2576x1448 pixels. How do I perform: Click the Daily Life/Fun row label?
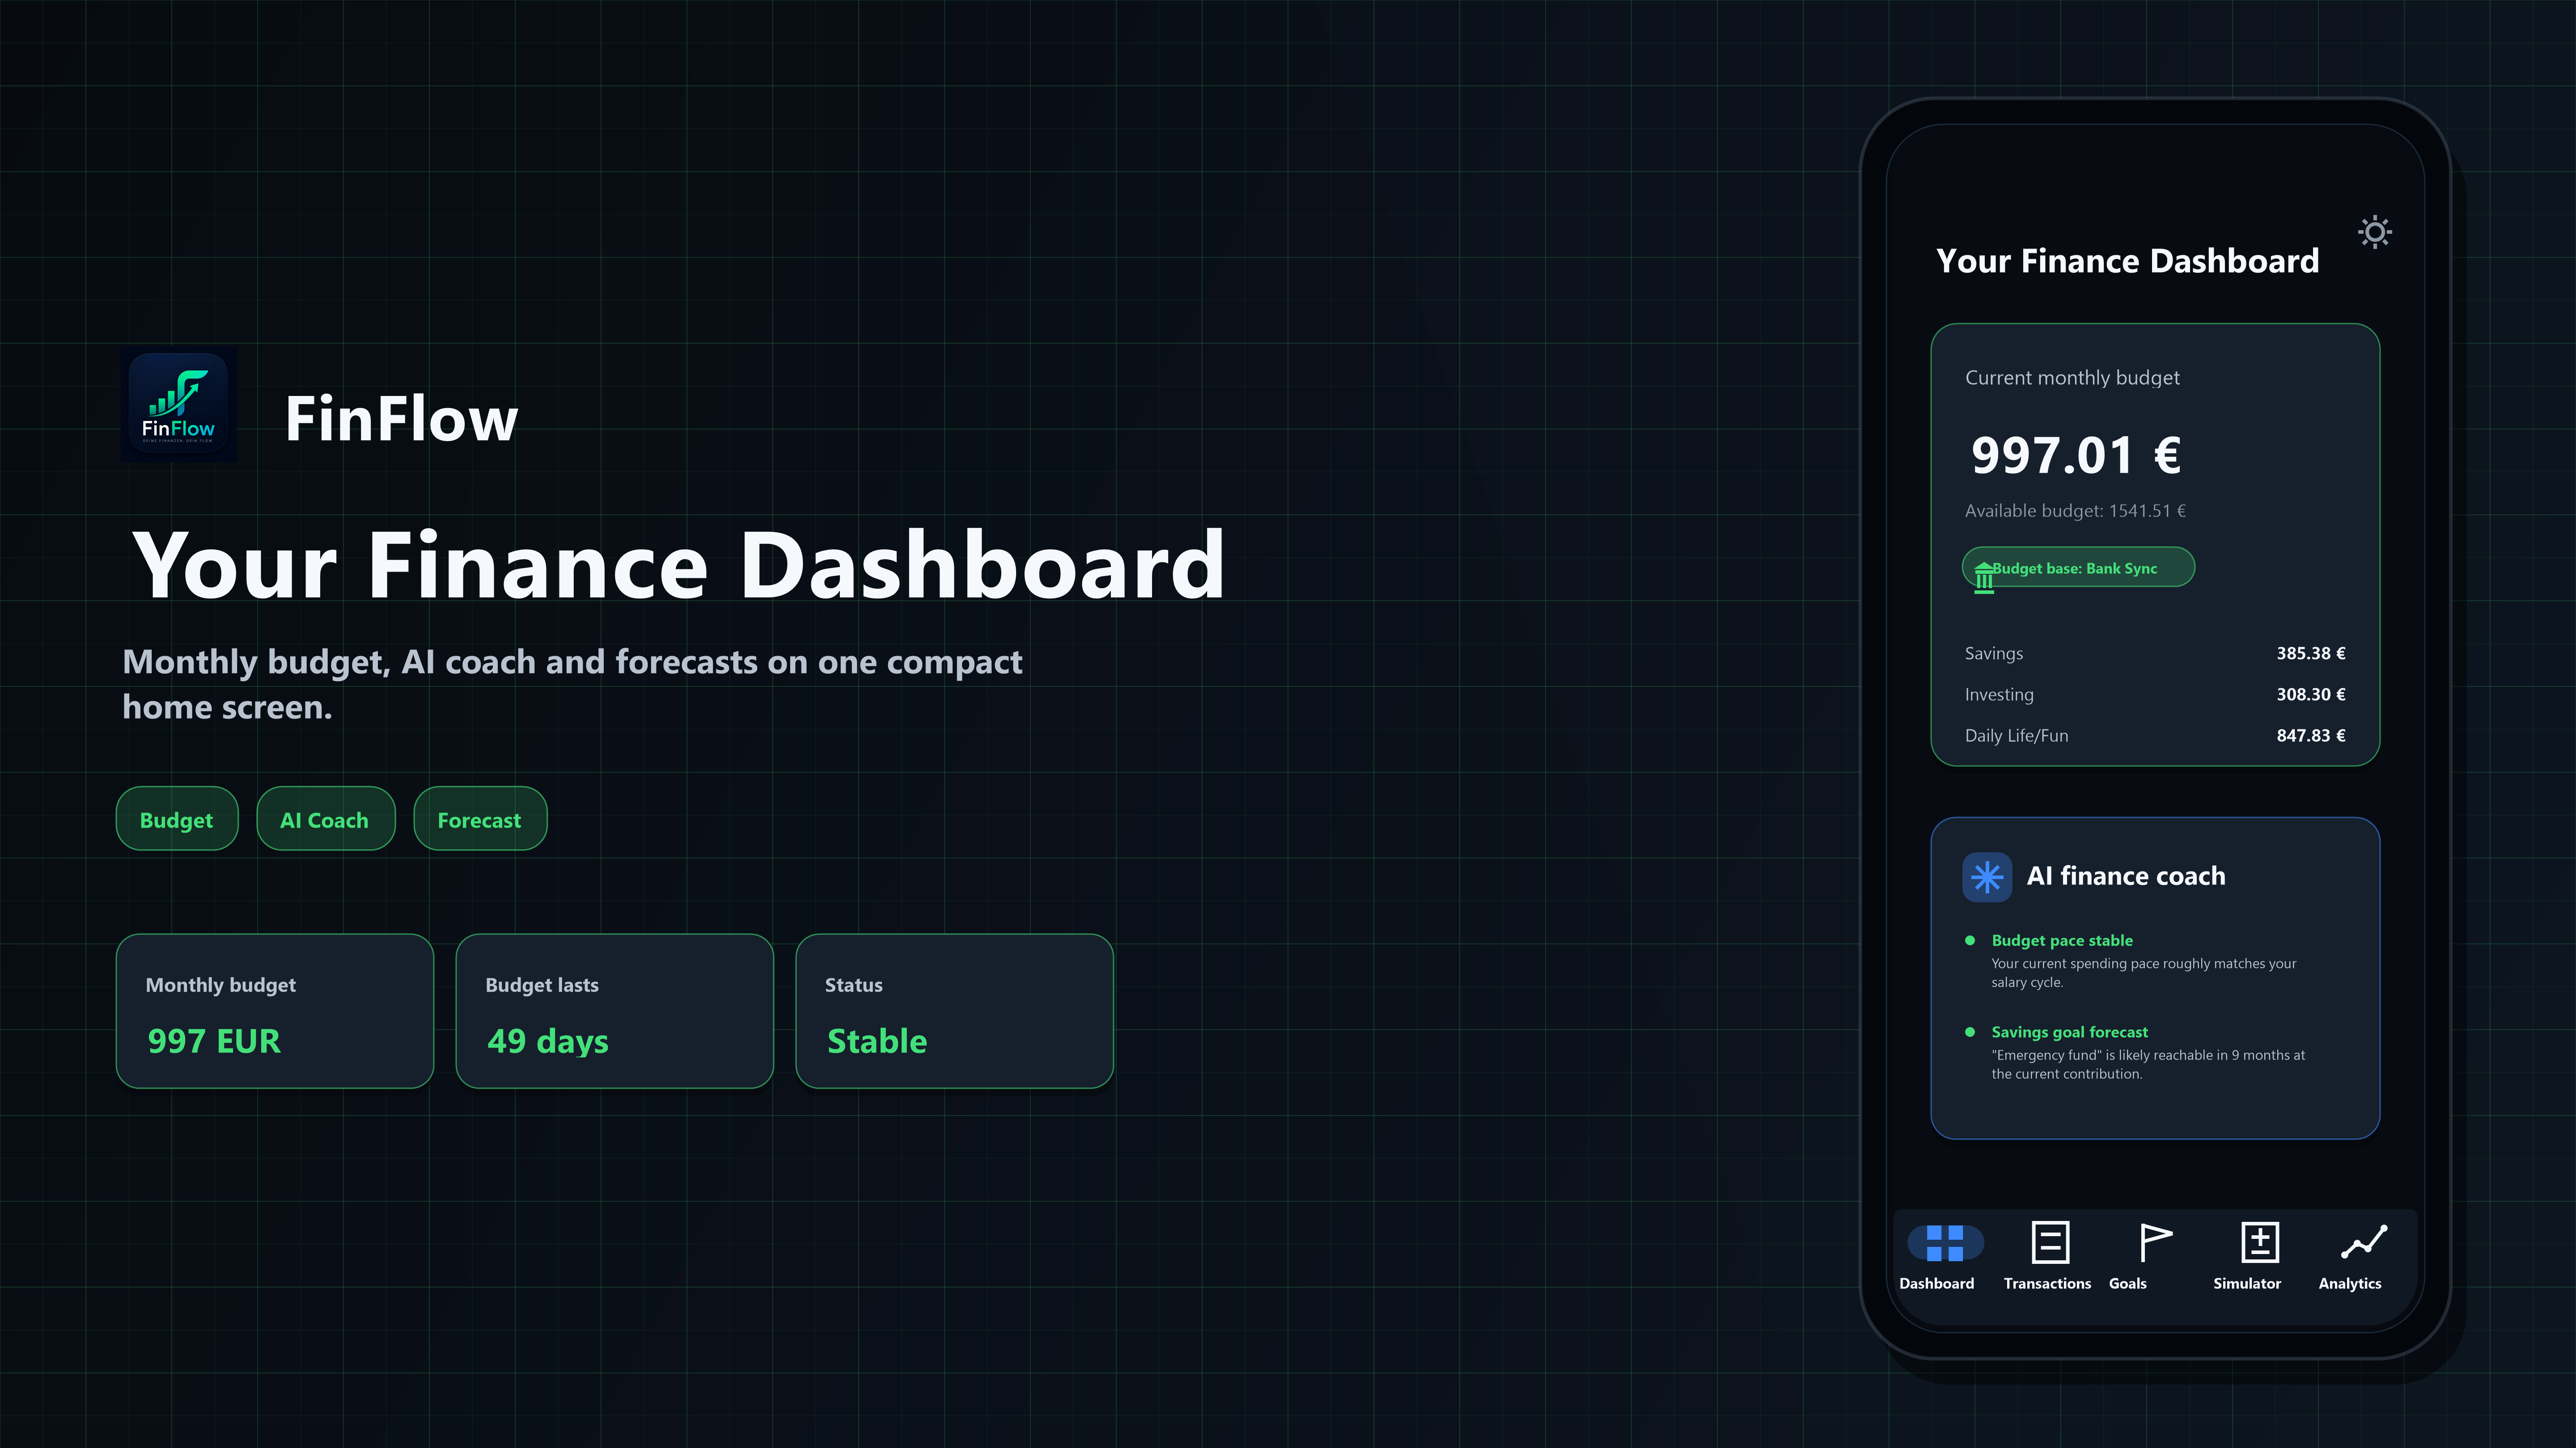2016,736
